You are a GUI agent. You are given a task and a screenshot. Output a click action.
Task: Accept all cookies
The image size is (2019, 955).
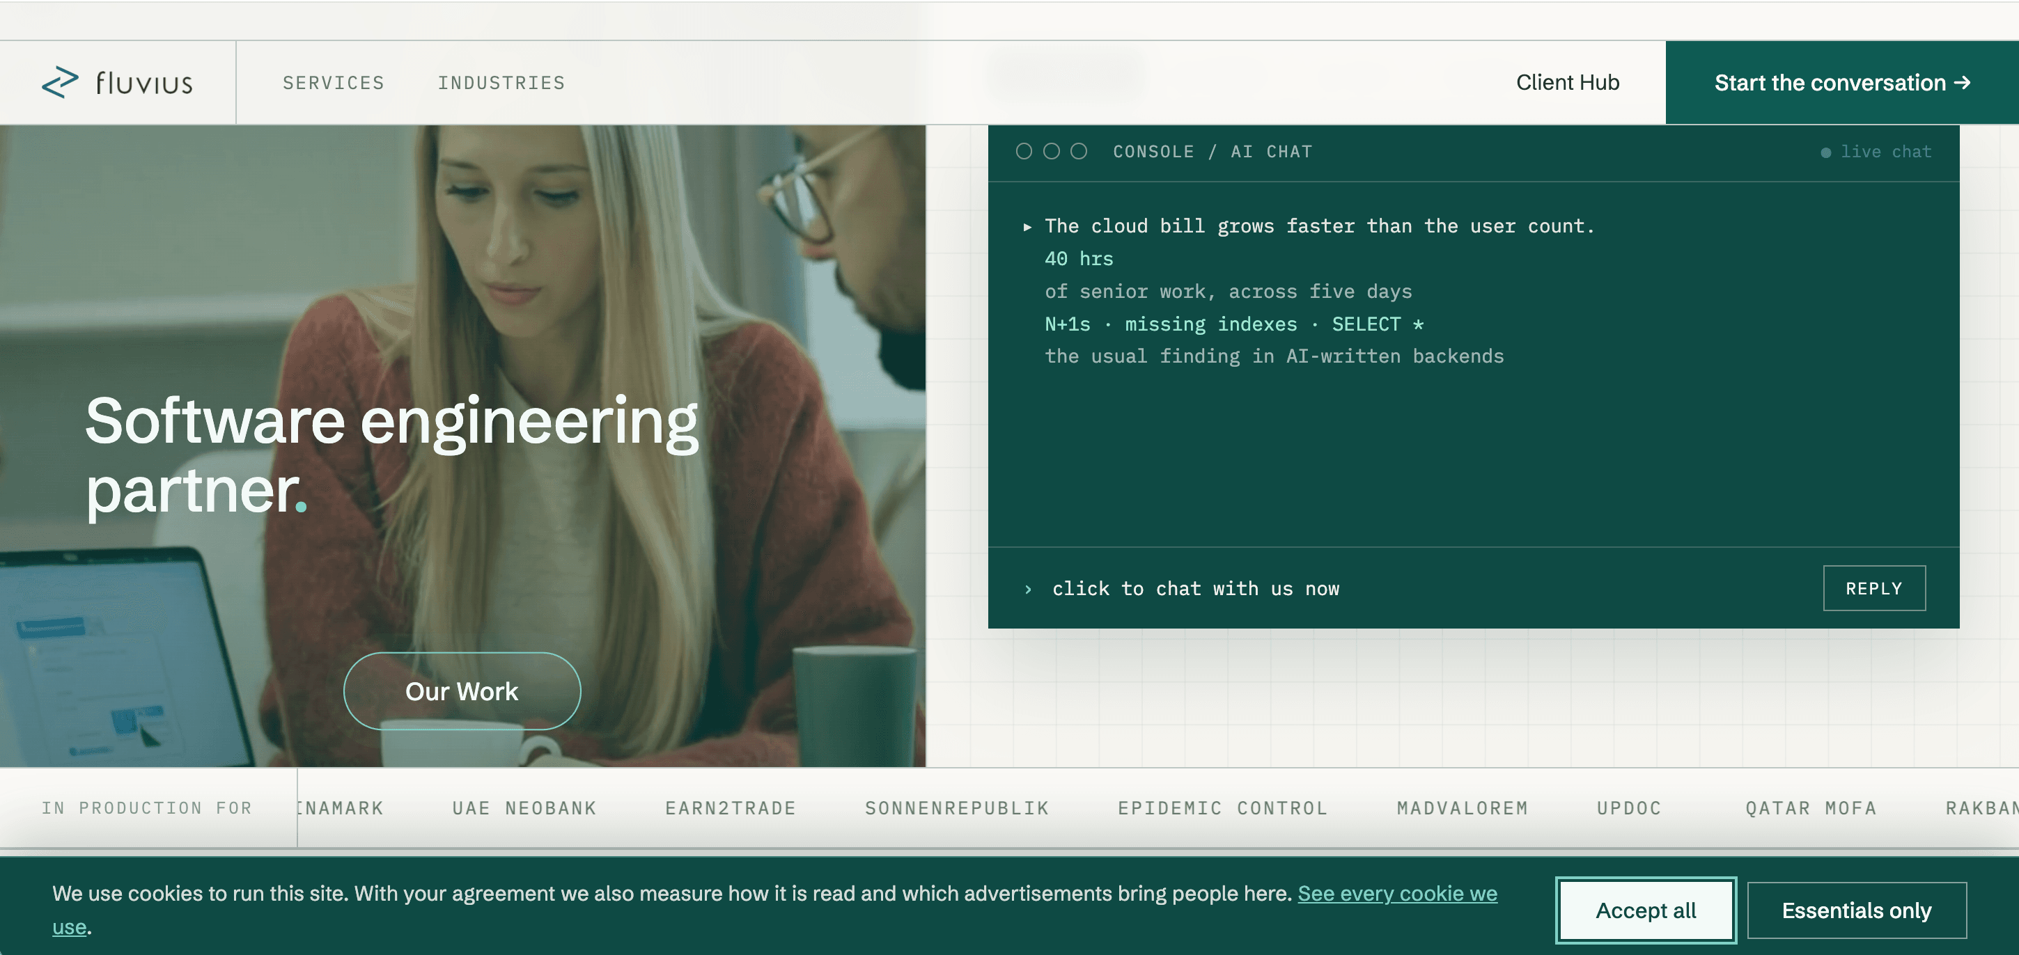pyautogui.click(x=1646, y=910)
